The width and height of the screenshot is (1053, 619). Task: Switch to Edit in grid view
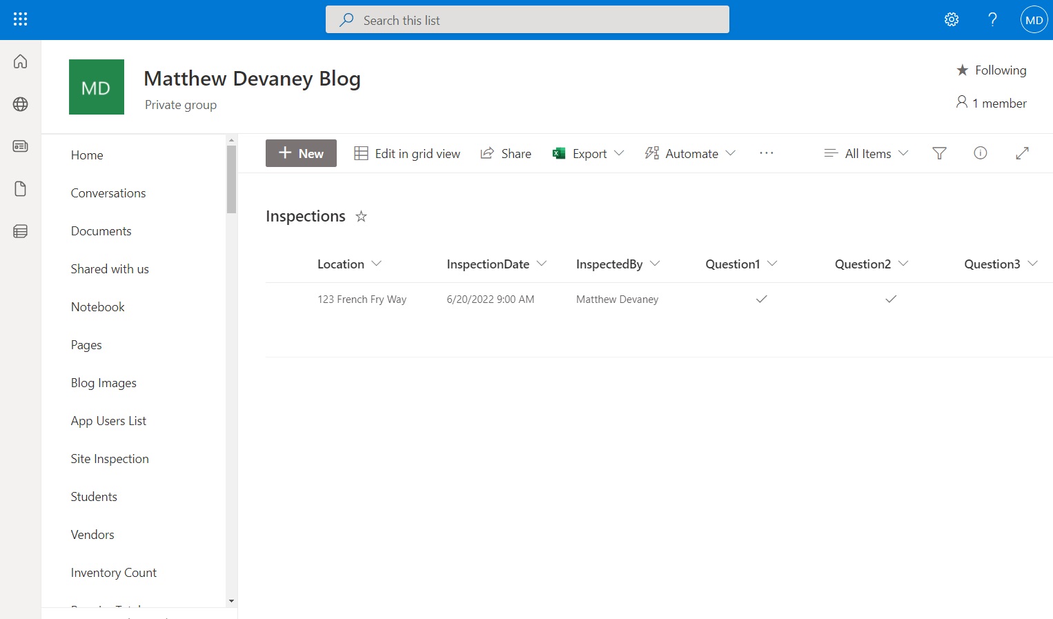click(407, 153)
